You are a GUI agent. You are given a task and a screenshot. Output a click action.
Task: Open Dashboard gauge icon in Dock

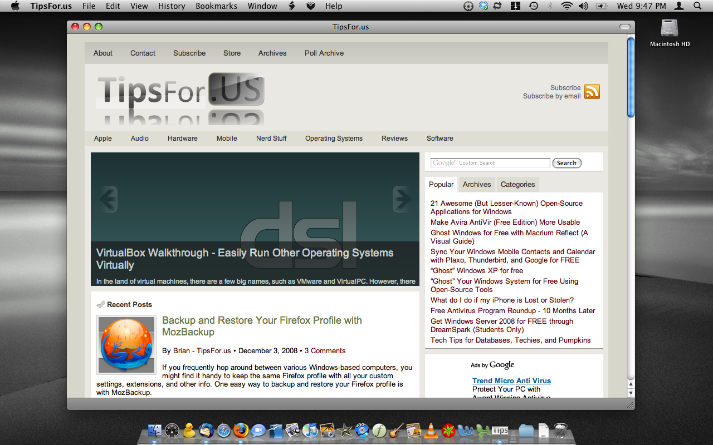click(172, 430)
